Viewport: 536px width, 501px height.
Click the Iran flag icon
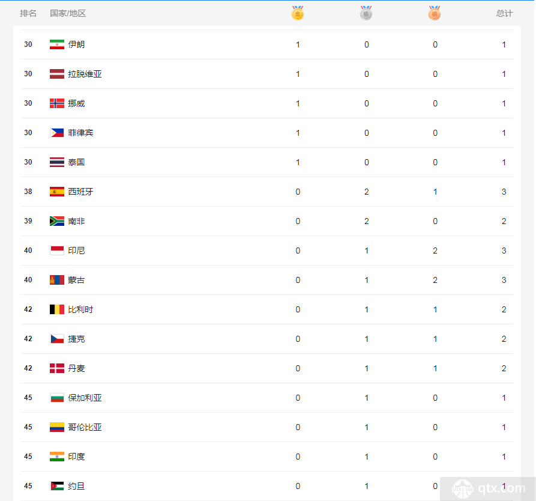[x=57, y=44]
